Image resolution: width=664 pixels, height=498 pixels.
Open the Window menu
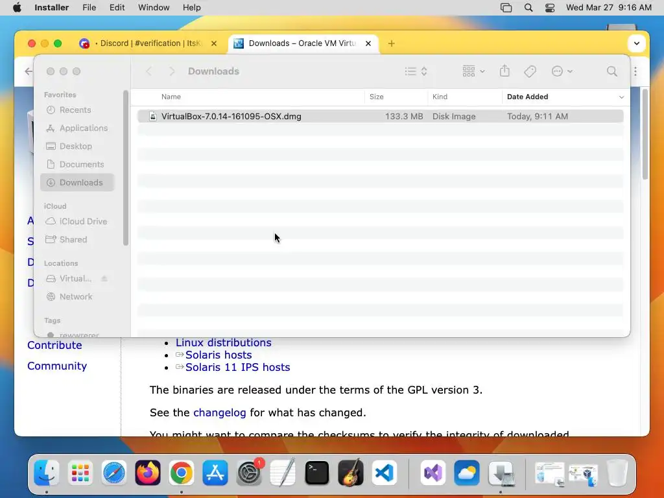point(154,8)
